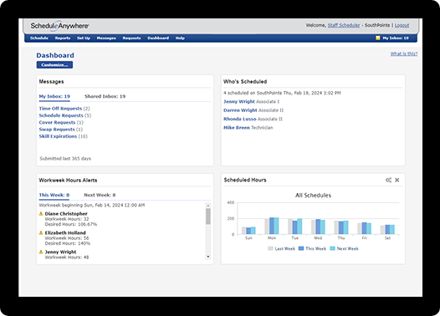Switch to Shared Inbox: 19 tab
440x316 pixels.
pos(105,96)
